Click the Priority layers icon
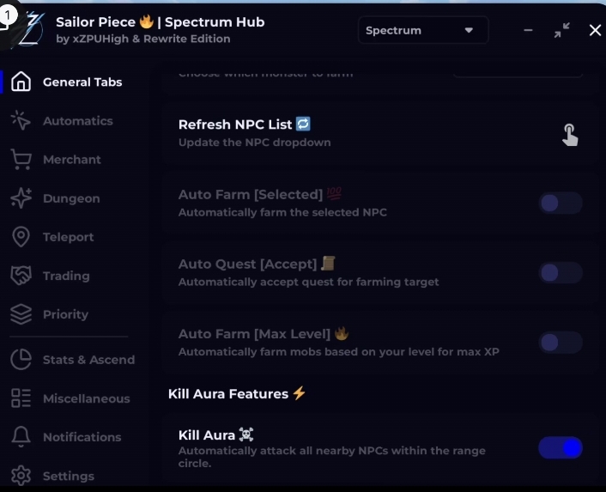 pyautogui.click(x=21, y=314)
